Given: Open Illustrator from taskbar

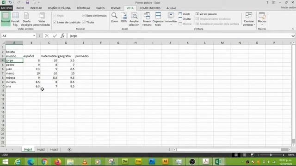Looking at the screenshot, I should 165,161.
